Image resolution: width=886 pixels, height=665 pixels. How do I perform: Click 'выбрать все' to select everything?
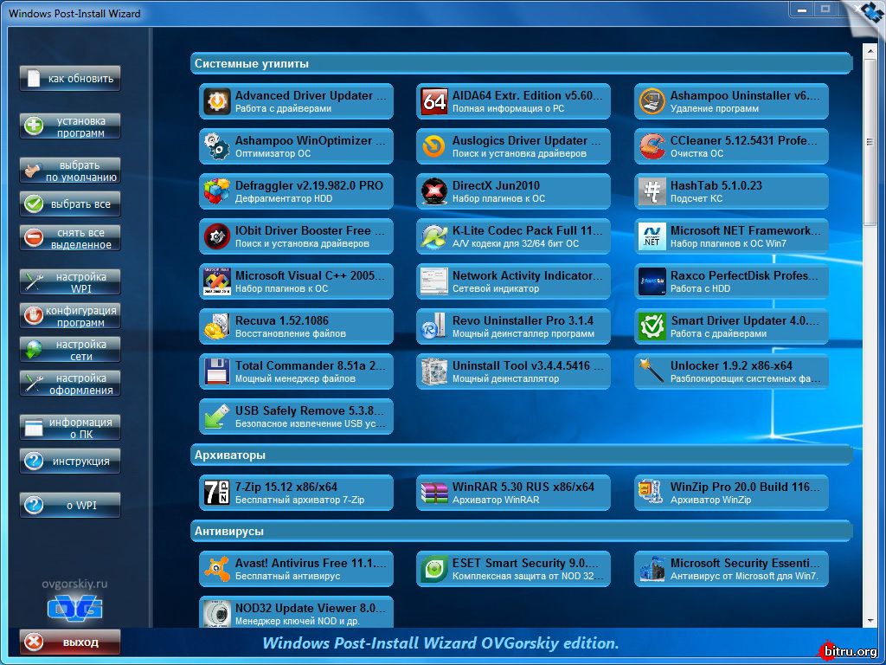point(70,204)
